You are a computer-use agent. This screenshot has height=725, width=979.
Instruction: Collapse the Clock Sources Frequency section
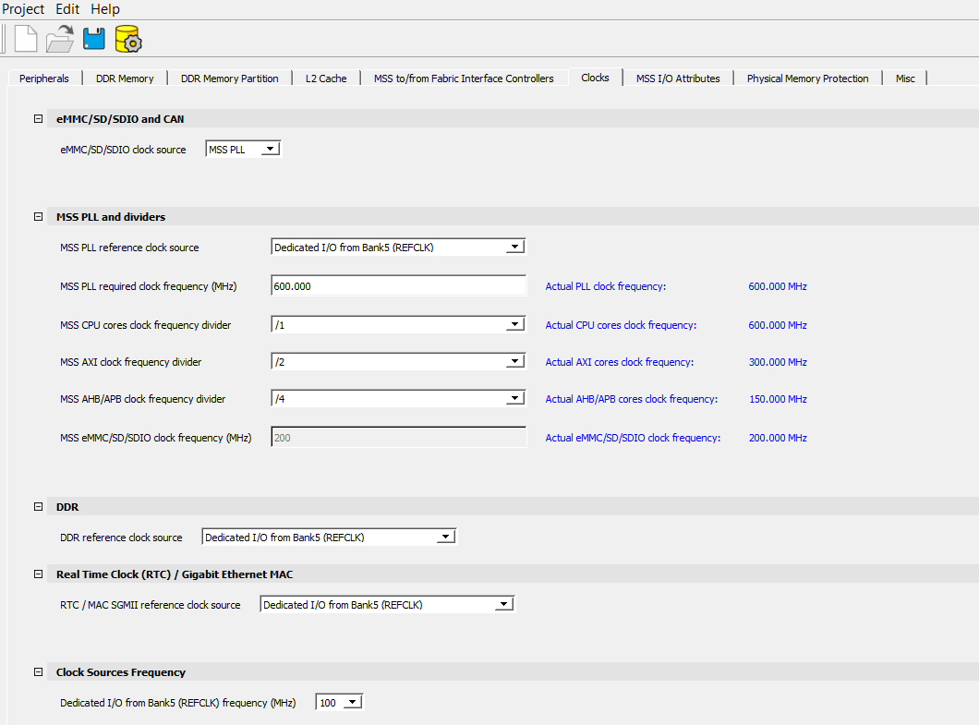click(38, 672)
